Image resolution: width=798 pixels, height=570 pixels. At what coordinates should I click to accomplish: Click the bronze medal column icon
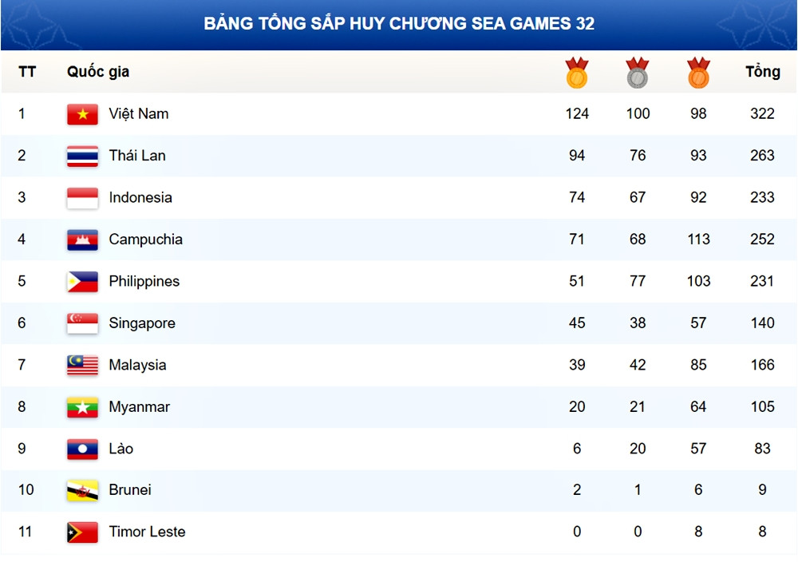tap(698, 73)
